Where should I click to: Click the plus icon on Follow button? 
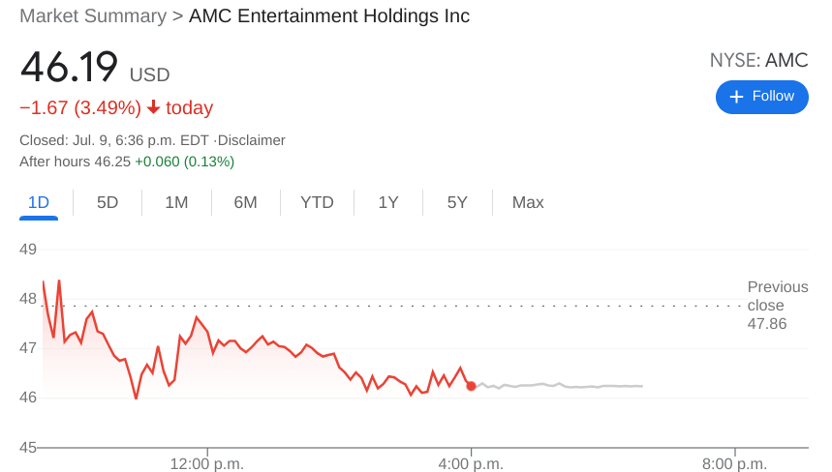point(736,97)
